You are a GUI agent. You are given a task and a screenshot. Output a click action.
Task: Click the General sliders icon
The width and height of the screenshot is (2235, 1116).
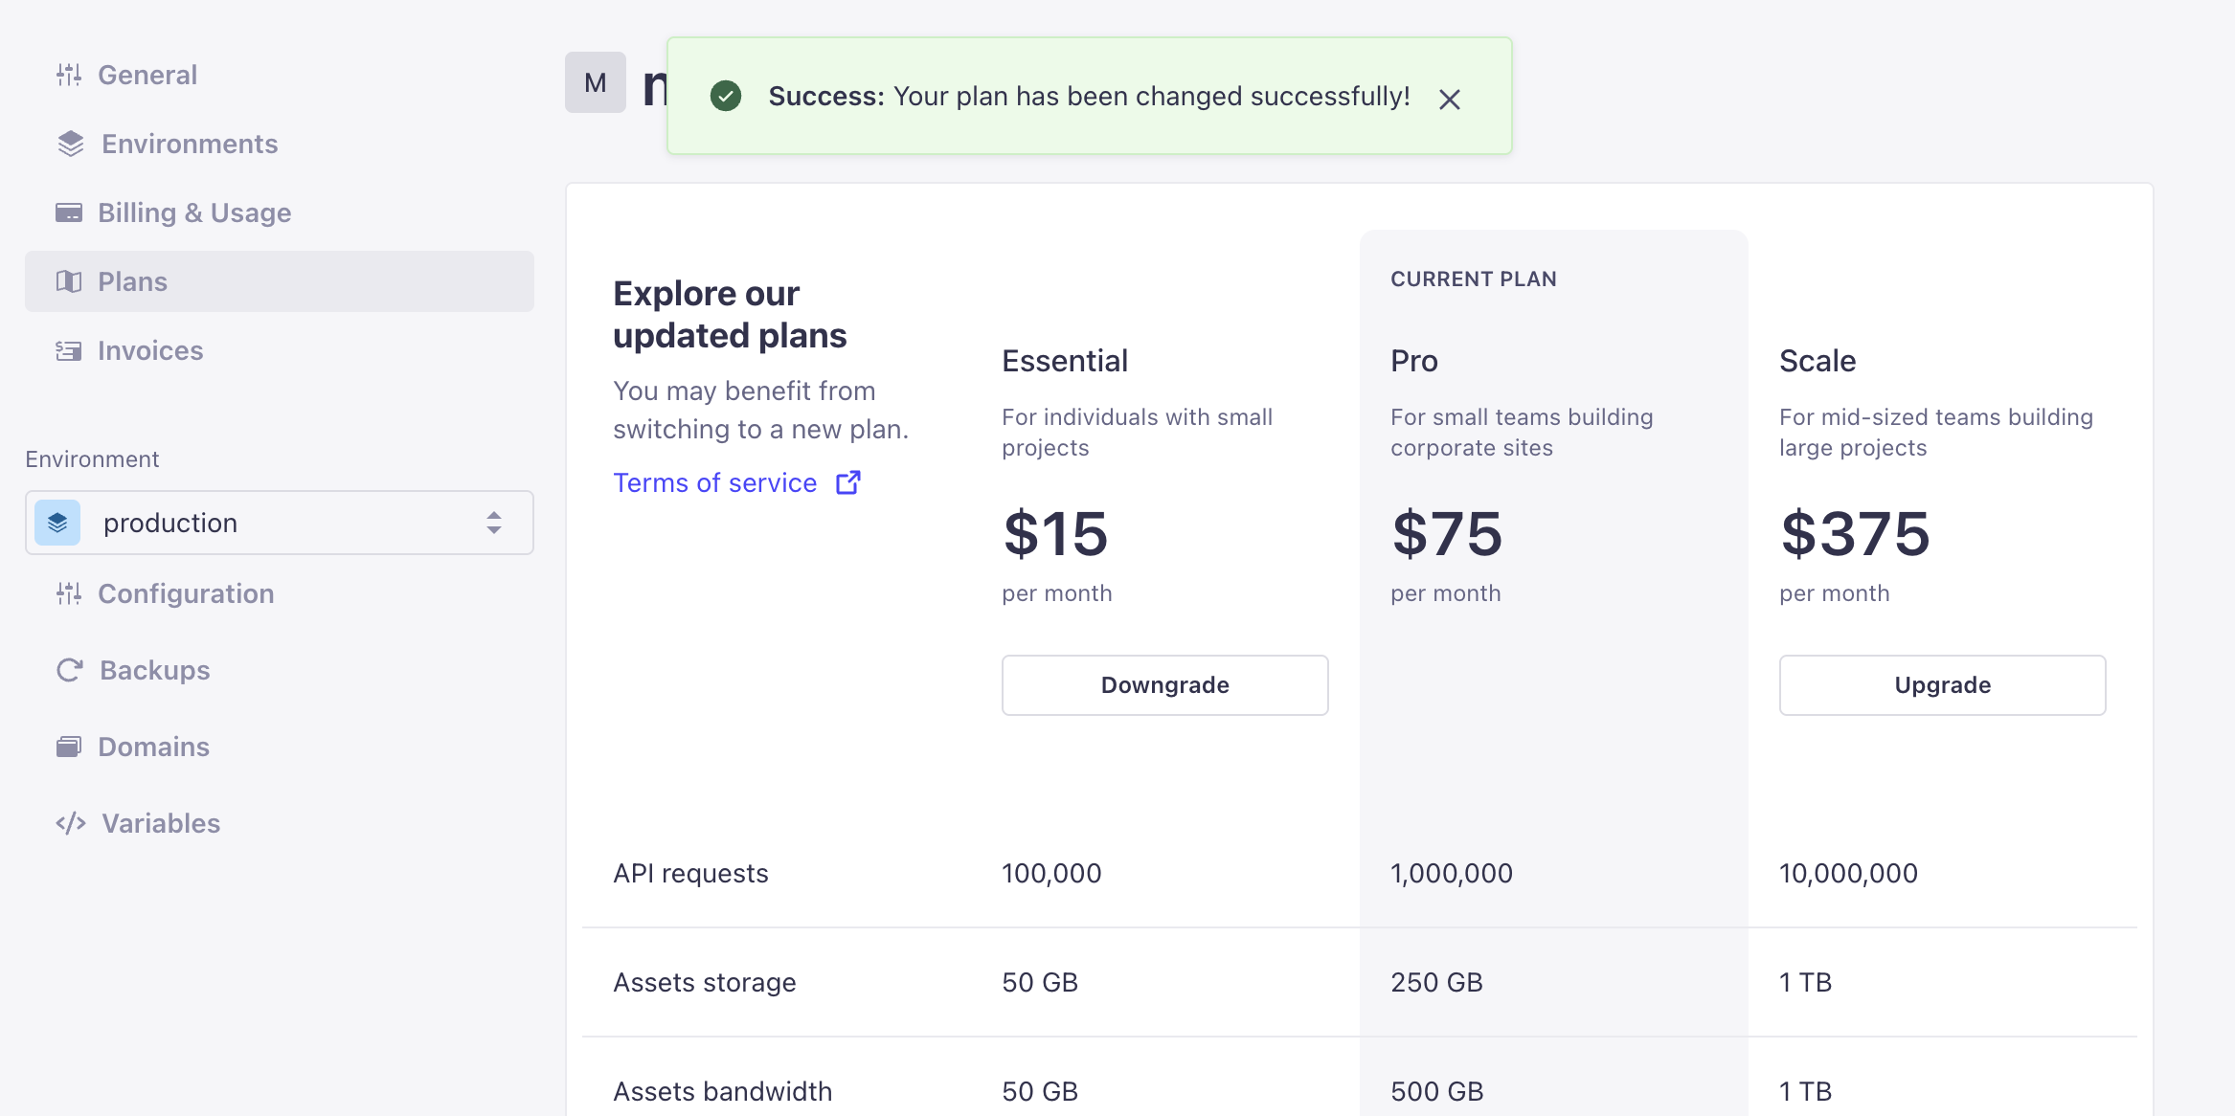coord(69,75)
